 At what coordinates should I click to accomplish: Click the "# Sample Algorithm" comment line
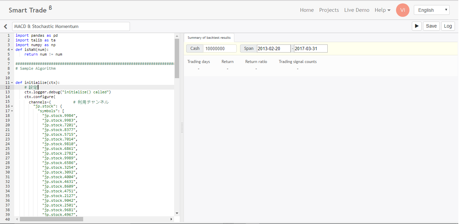point(35,68)
